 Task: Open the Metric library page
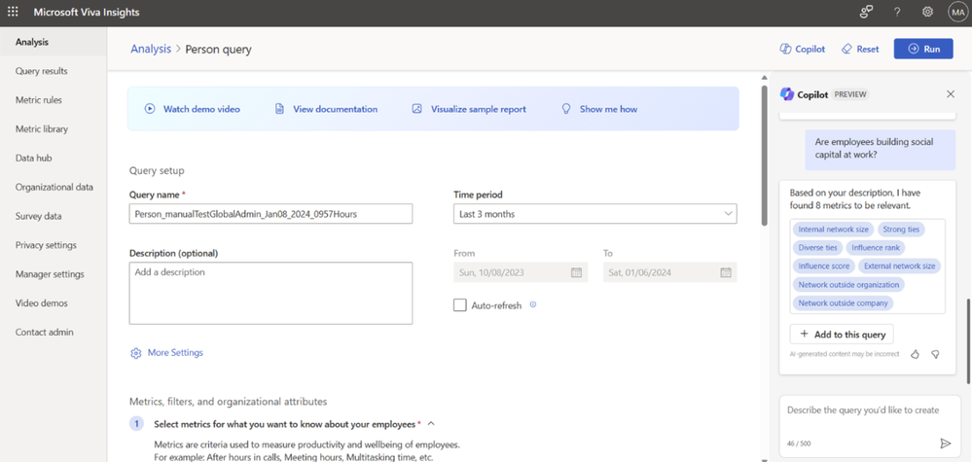[42, 129]
